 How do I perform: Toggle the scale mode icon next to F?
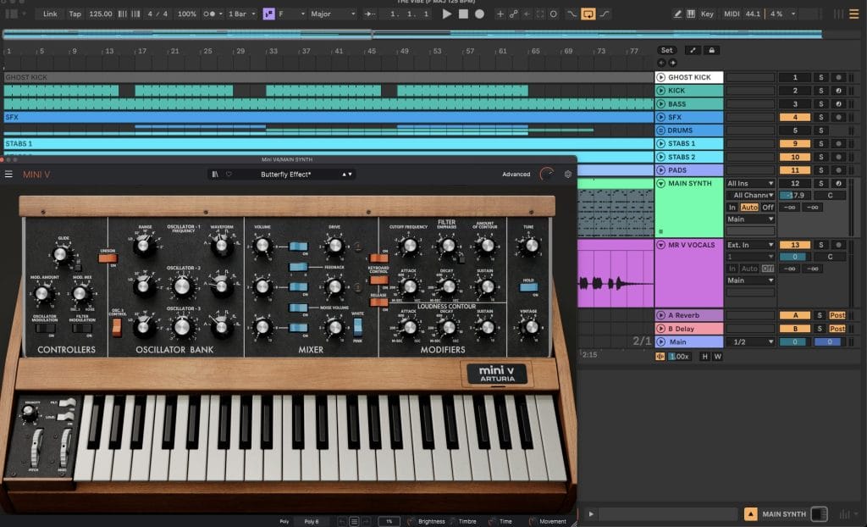click(x=268, y=14)
